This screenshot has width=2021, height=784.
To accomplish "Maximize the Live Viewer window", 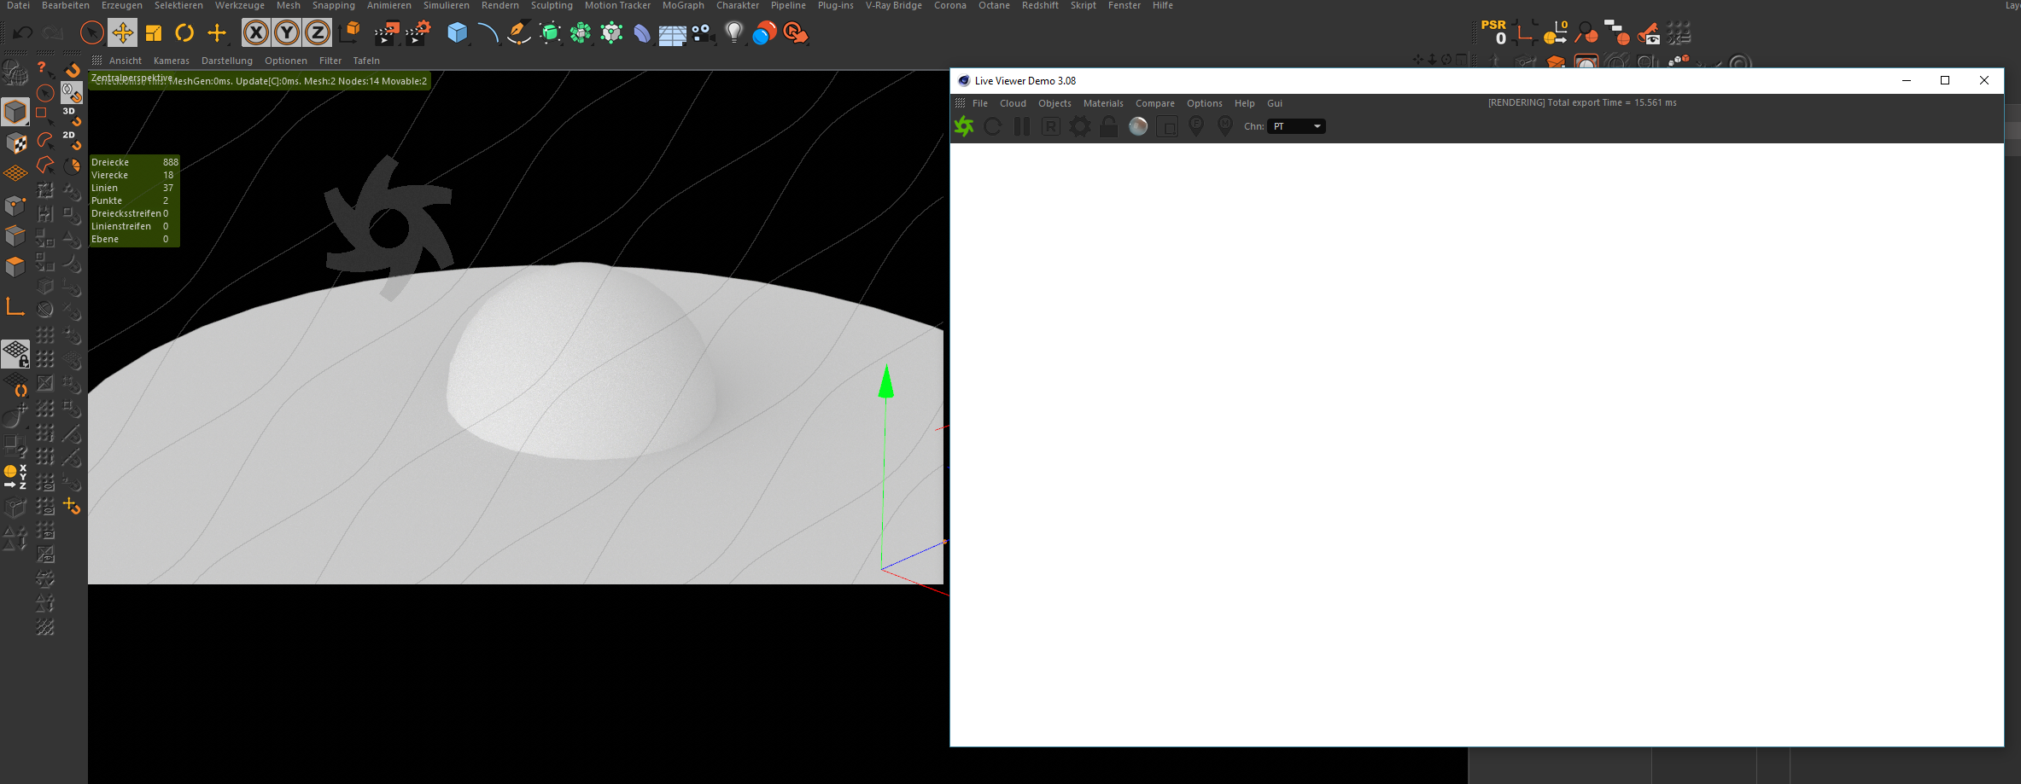I will [x=1945, y=80].
